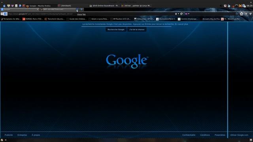Open the search engine selector dropdown
The height and width of the screenshot is (142, 253).
tap(187, 14)
